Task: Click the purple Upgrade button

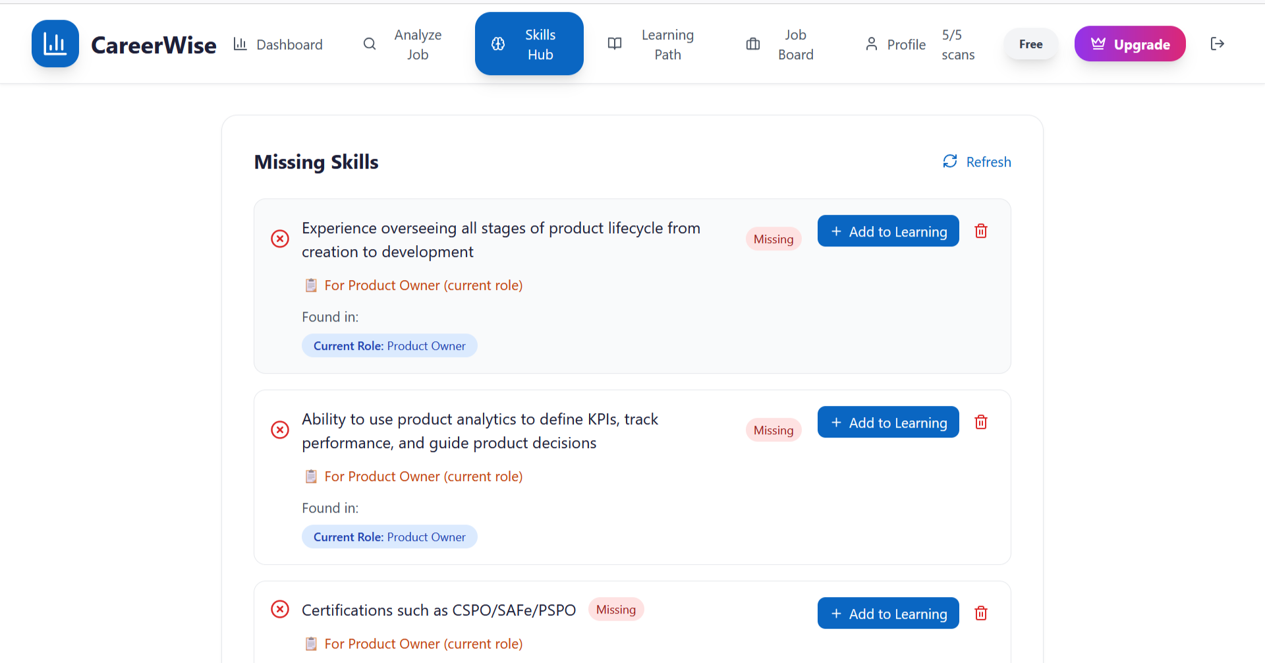Action: [1130, 43]
